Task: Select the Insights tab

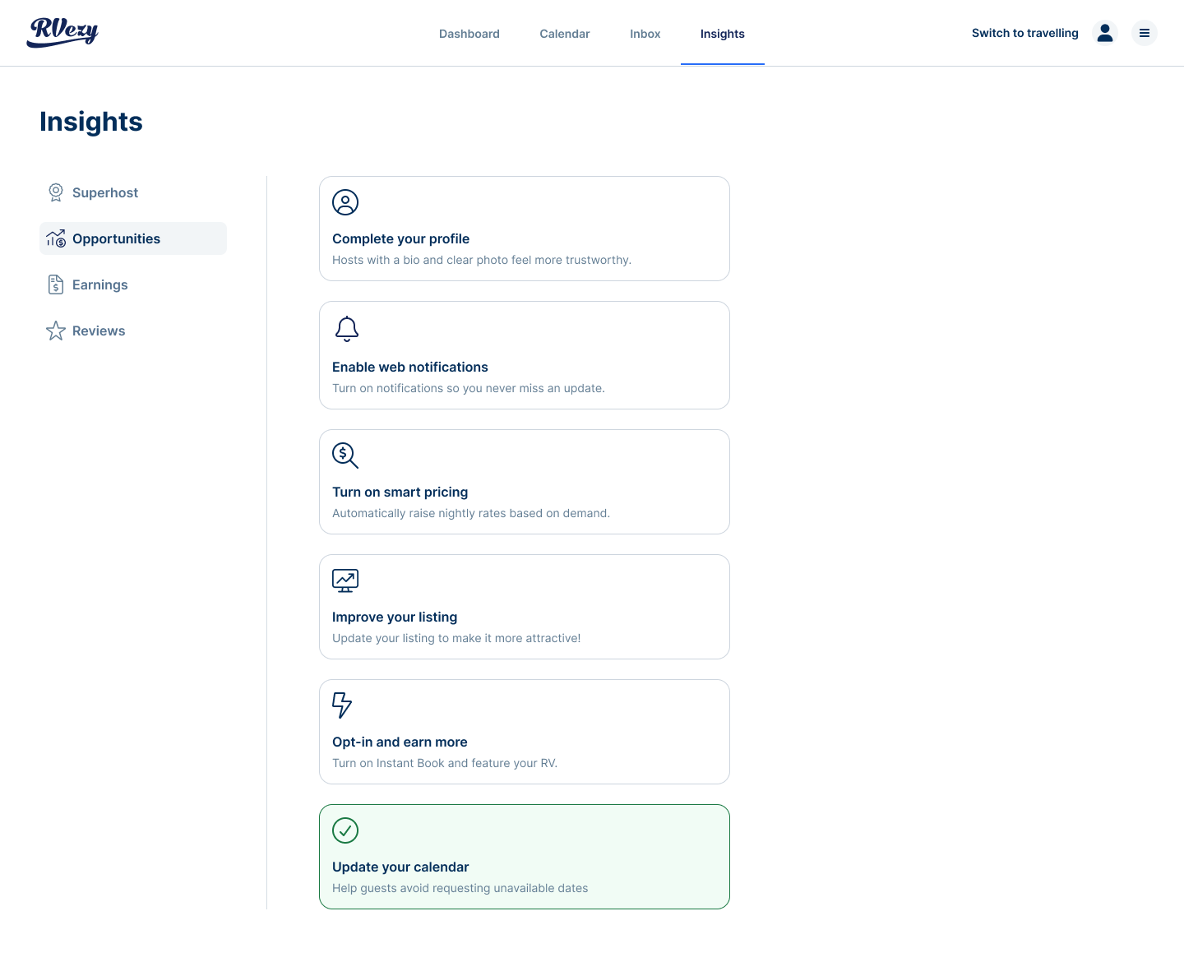Action: tap(722, 34)
